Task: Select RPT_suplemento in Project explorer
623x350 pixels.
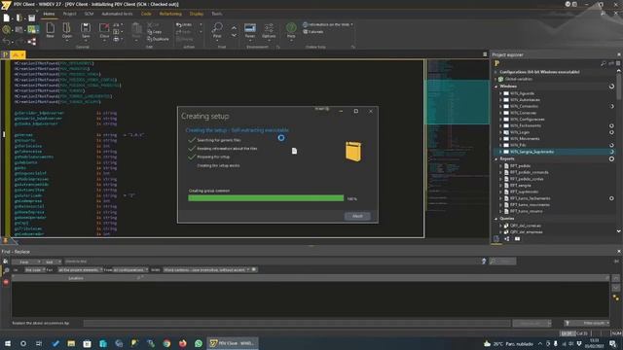Action: point(524,192)
